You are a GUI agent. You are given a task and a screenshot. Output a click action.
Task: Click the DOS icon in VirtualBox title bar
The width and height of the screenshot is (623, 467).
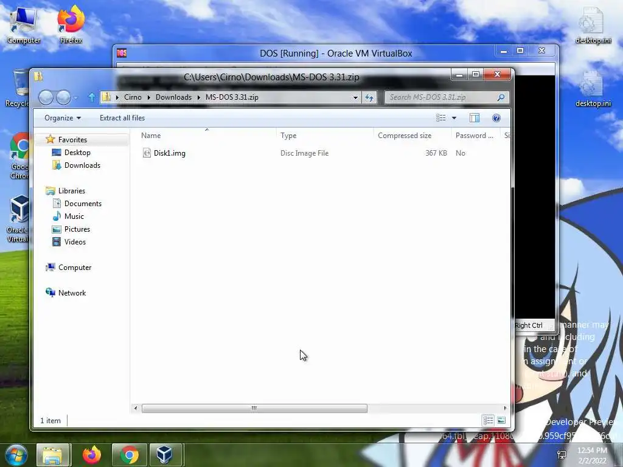click(122, 53)
